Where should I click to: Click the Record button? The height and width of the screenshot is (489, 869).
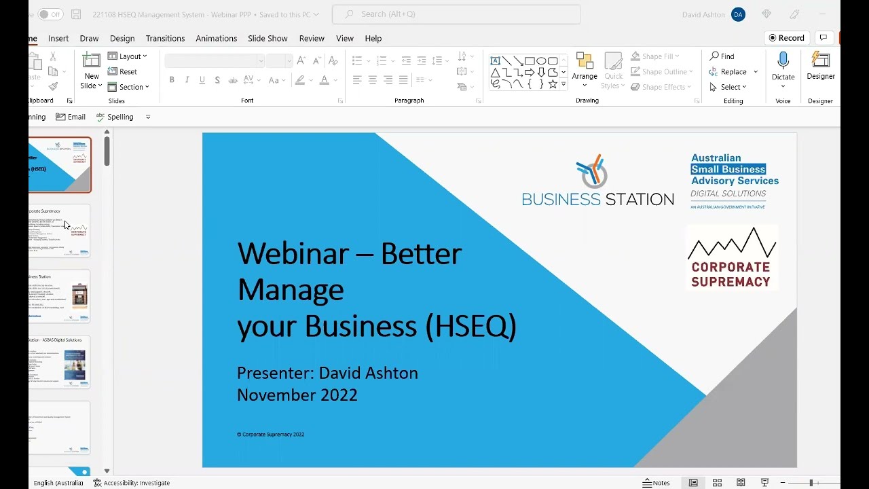785,38
